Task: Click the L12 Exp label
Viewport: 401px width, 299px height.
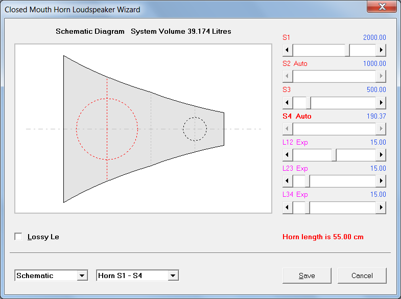Action: click(295, 142)
